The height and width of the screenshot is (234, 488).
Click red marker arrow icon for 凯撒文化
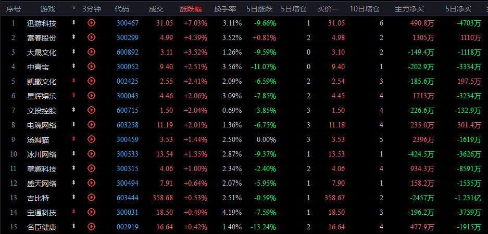coord(74,81)
